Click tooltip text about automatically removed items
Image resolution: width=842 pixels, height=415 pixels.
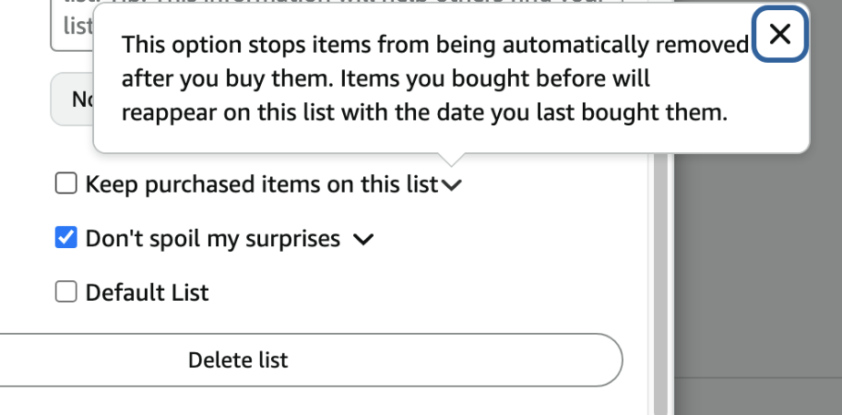point(435,45)
